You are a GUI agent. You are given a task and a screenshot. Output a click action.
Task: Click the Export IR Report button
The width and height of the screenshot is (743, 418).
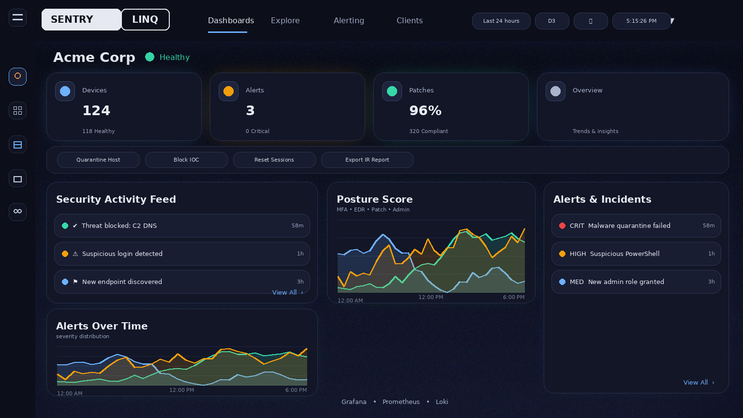click(367, 160)
